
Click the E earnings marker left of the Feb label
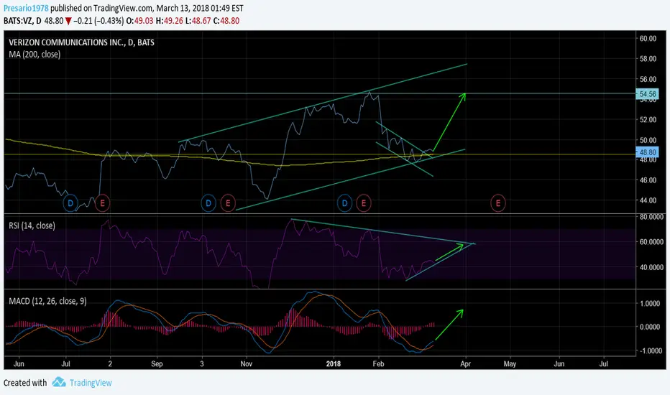pyautogui.click(x=364, y=203)
